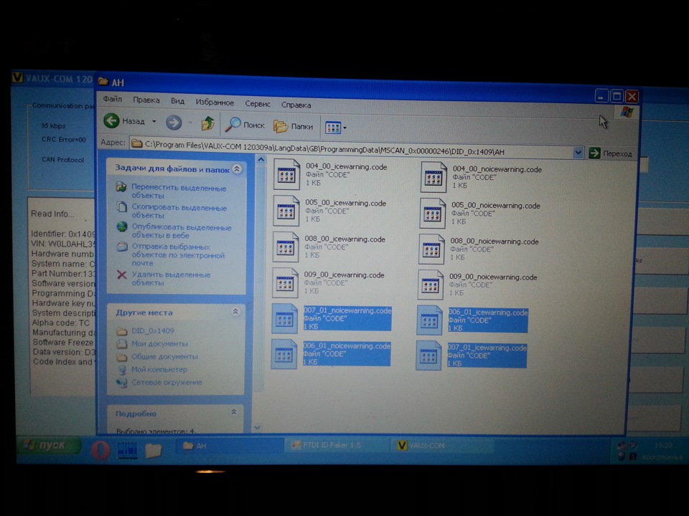
Task: Switch to VAUX-COM taskbar button
Action: click(443, 445)
